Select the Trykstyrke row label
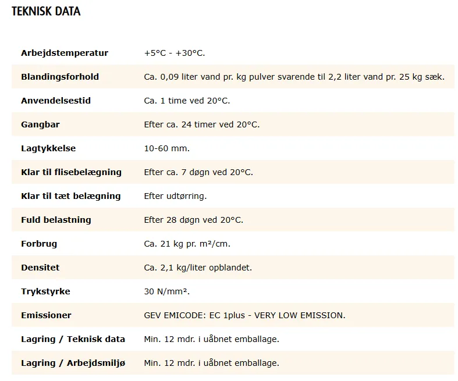Image resolution: width=458 pixels, height=381 pixels. pos(45,291)
